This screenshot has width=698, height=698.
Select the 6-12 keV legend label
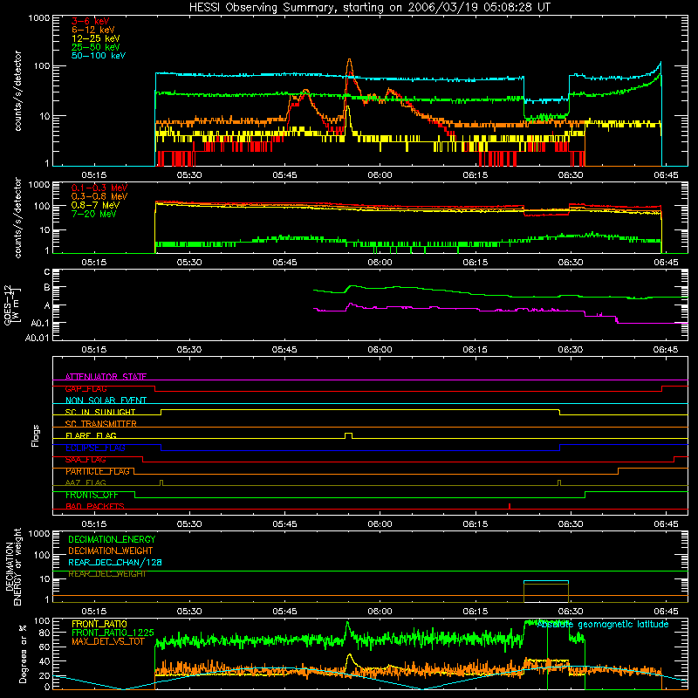pos(93,30)
